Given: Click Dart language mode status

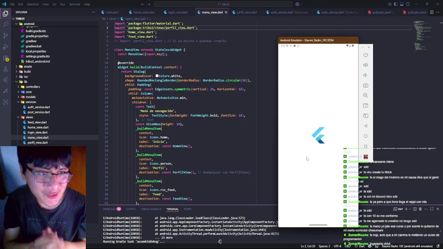Looking at the screenshot, I should pos(362,246).
